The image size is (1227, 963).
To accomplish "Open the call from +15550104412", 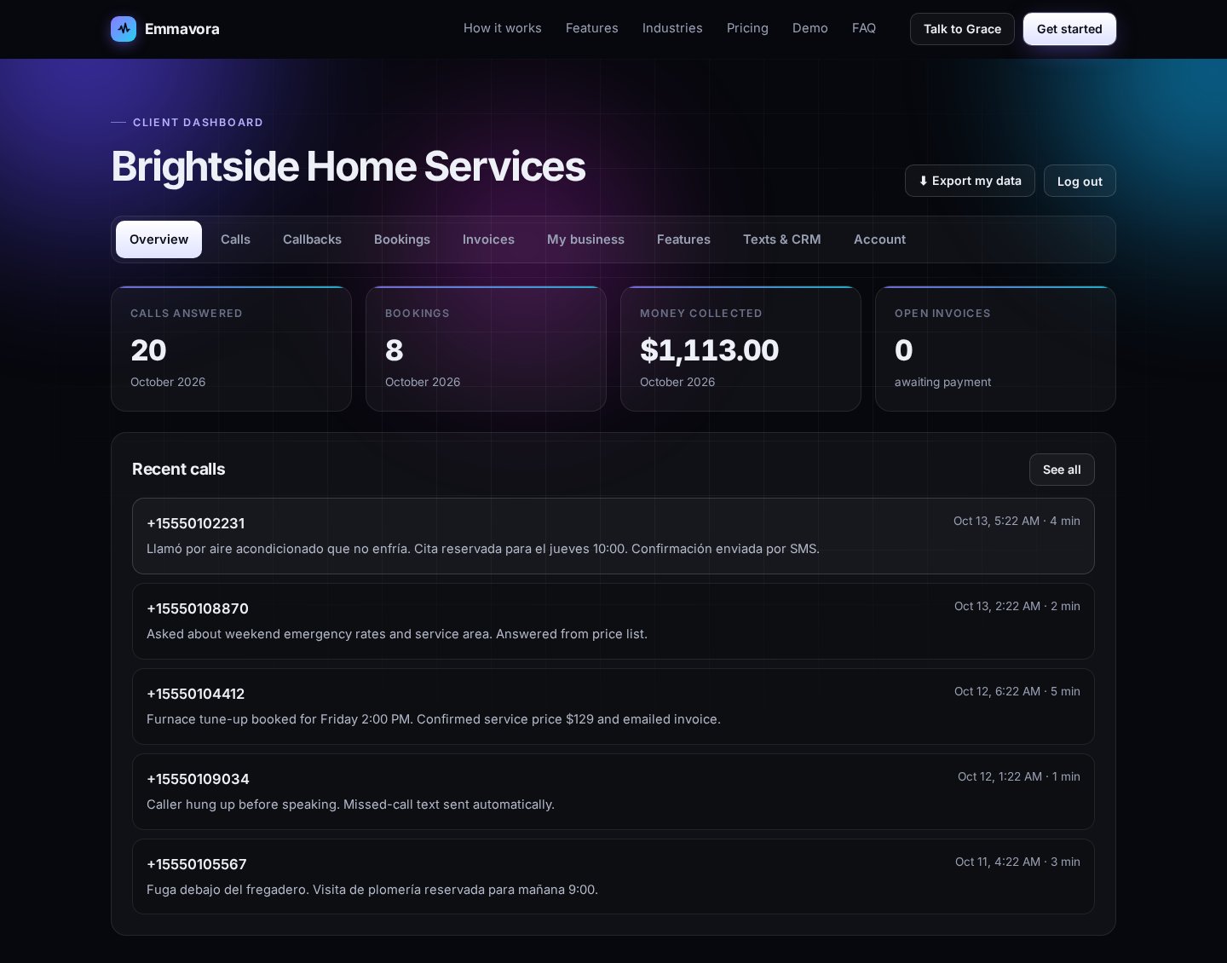I will point(613,706).
